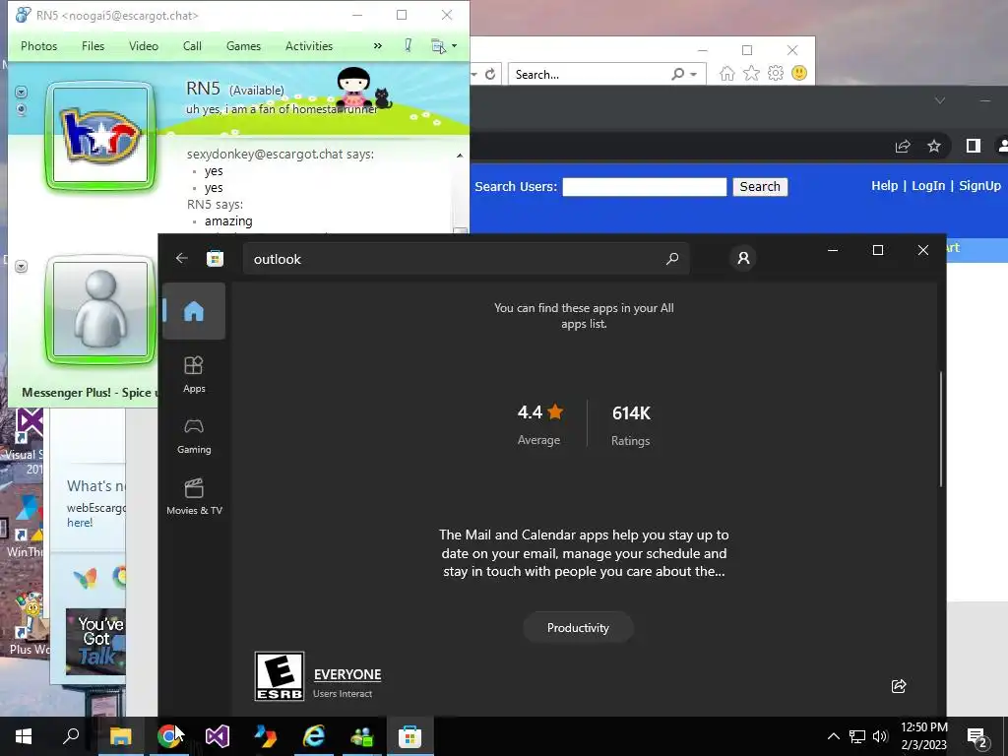The height and width of the screenshot is (756, 1008).
Task: Open the Messenger show-menu dropdown icon
Action: (444, 46)
